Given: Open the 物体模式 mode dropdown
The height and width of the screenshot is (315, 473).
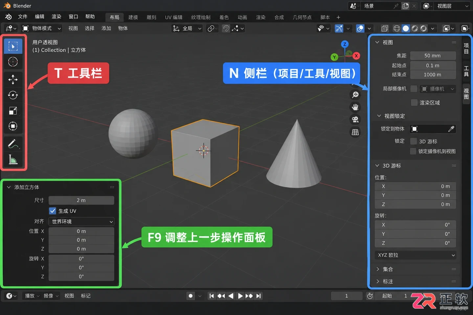Looking at the screenshot, I should click(42, 29).
